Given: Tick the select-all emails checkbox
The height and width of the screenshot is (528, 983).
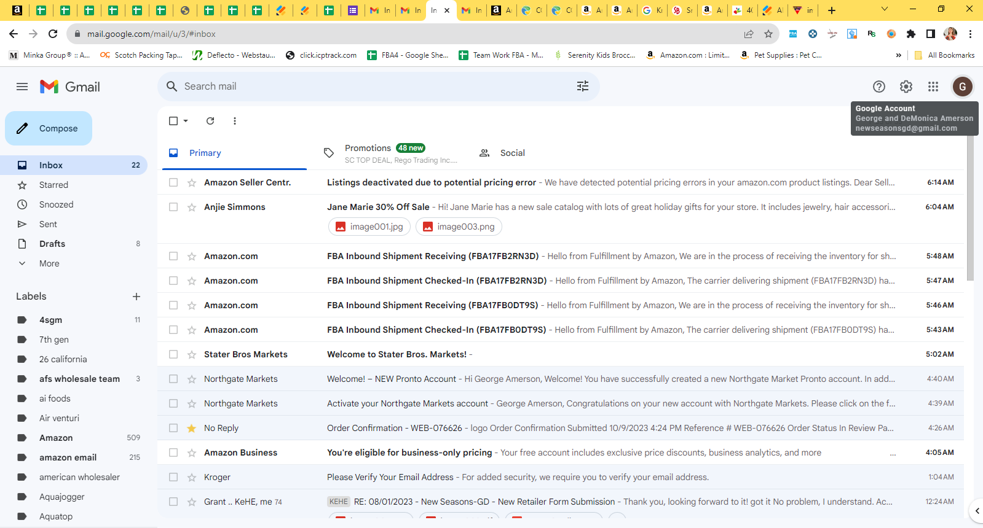Looking at the screenshot, I should pos(173,121).
